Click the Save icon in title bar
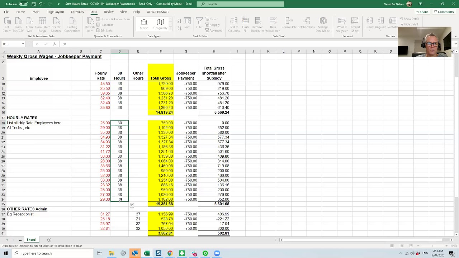Screen dimensions: 459x258 (x=33, y=4)
